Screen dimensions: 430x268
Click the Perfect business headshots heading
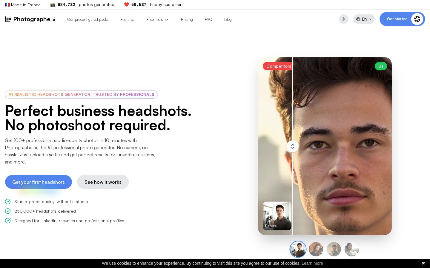click(x=98, y=118)
